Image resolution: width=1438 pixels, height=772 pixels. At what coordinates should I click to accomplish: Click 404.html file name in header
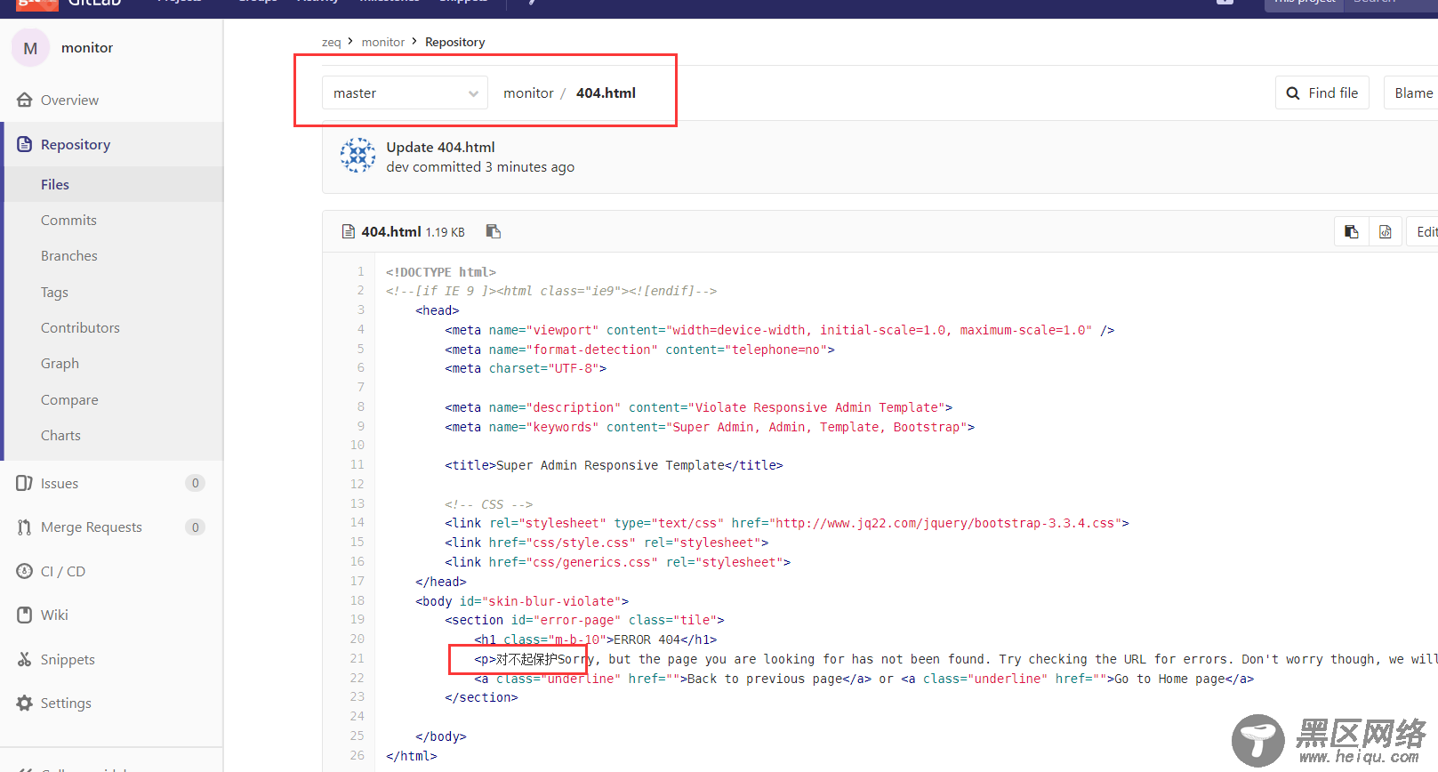coord(390,231)
